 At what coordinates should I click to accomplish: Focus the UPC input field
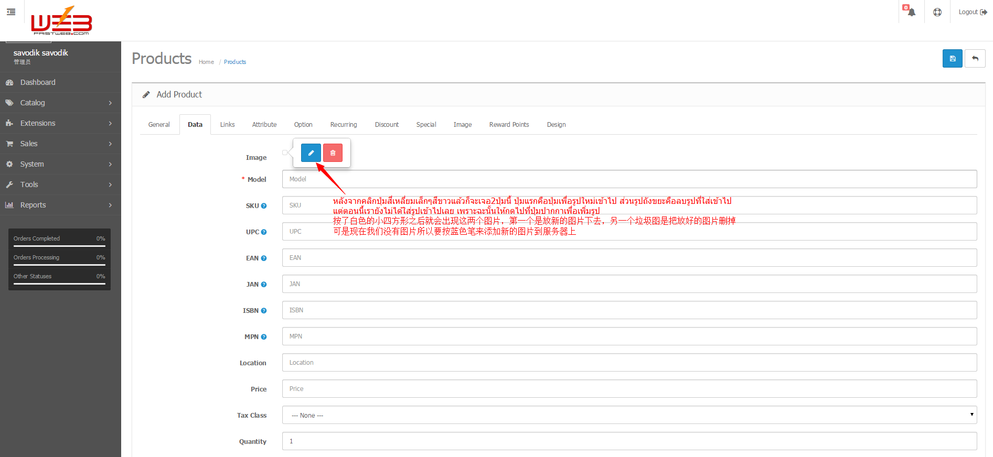[629, 232]
